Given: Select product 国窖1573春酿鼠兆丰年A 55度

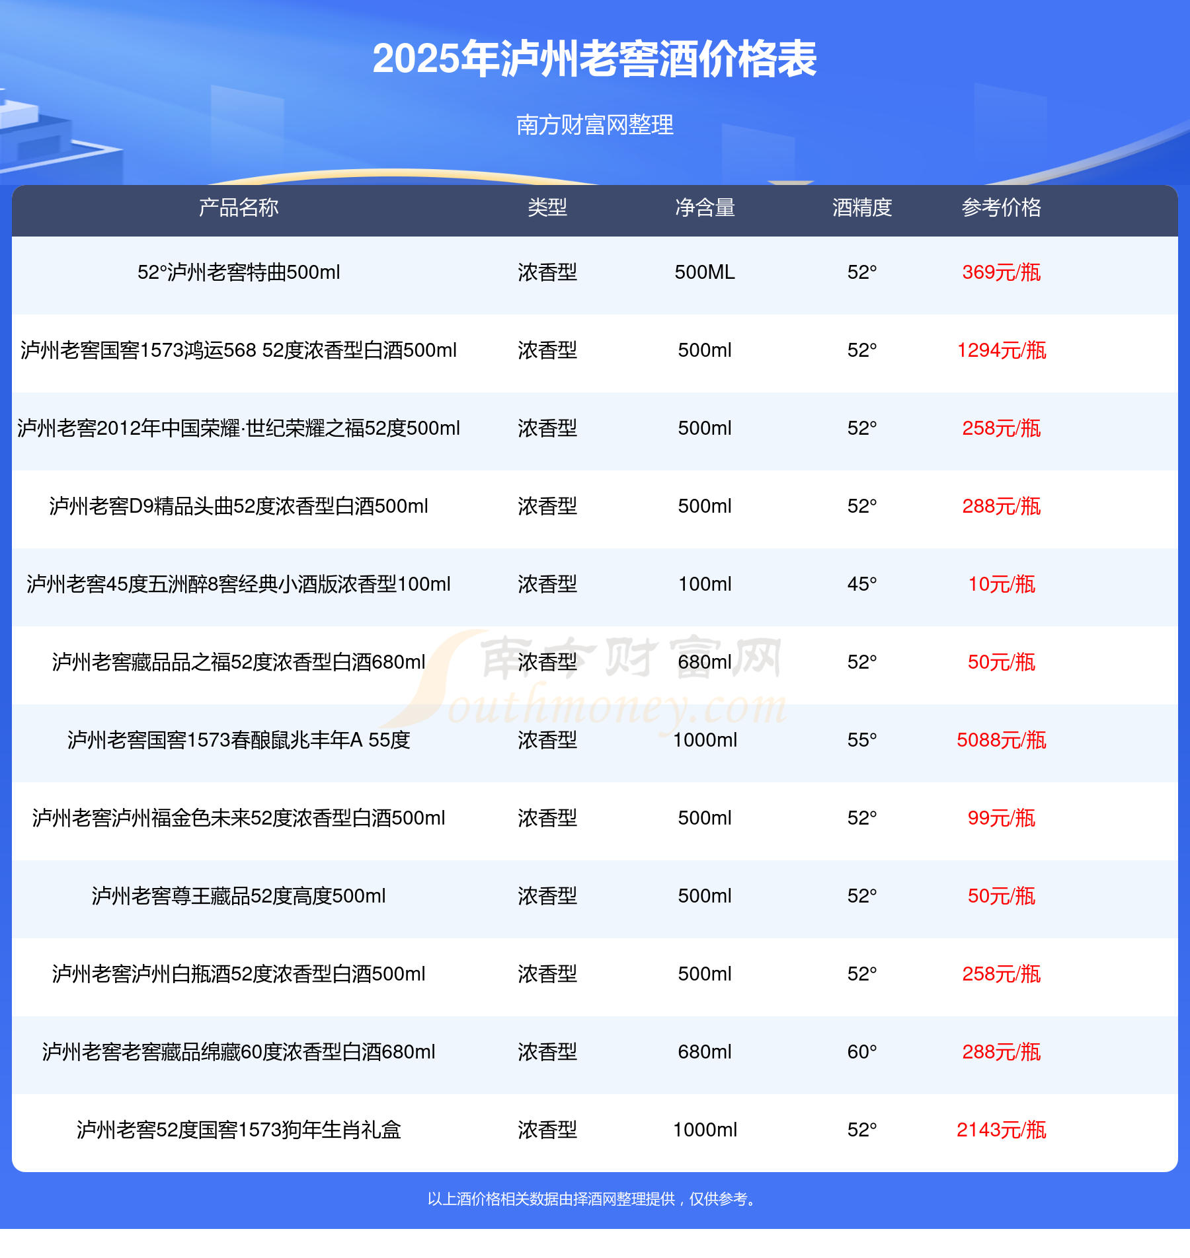Looking at the screenshot, I should click(x=239, y=740).
